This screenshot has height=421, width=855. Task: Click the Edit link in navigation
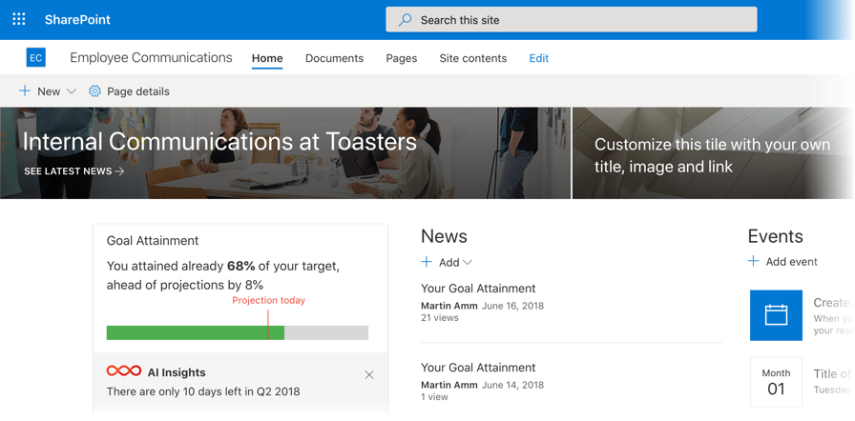coord(539,58)
